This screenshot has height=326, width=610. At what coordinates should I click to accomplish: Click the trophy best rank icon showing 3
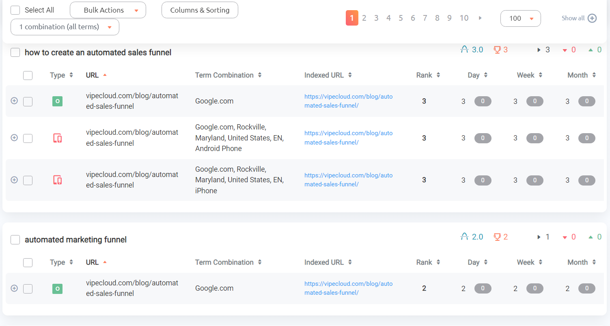click(x=497, y=50)
